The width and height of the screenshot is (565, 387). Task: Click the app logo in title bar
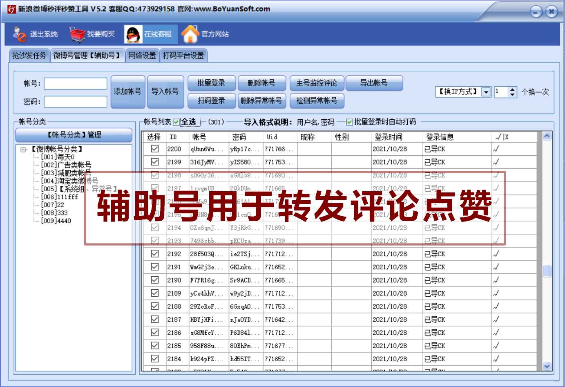point(11,9)
